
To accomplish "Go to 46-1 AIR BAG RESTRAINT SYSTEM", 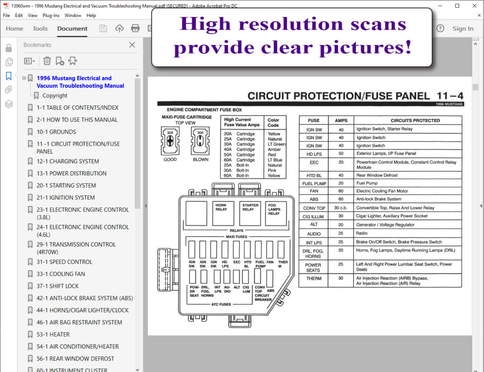I will pos(79,322).
